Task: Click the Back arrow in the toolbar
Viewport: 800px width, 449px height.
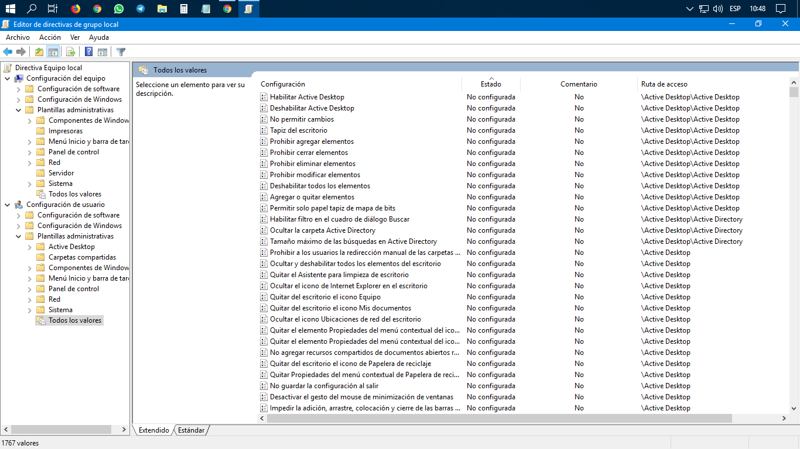Action: coord(8,51)
